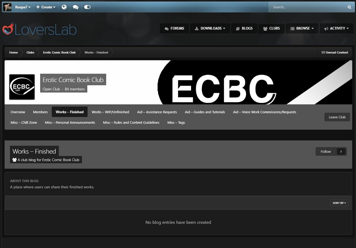356x248 pixels.
Task: Open the LoversLab site logo
Action: click(x=40, y=29)
